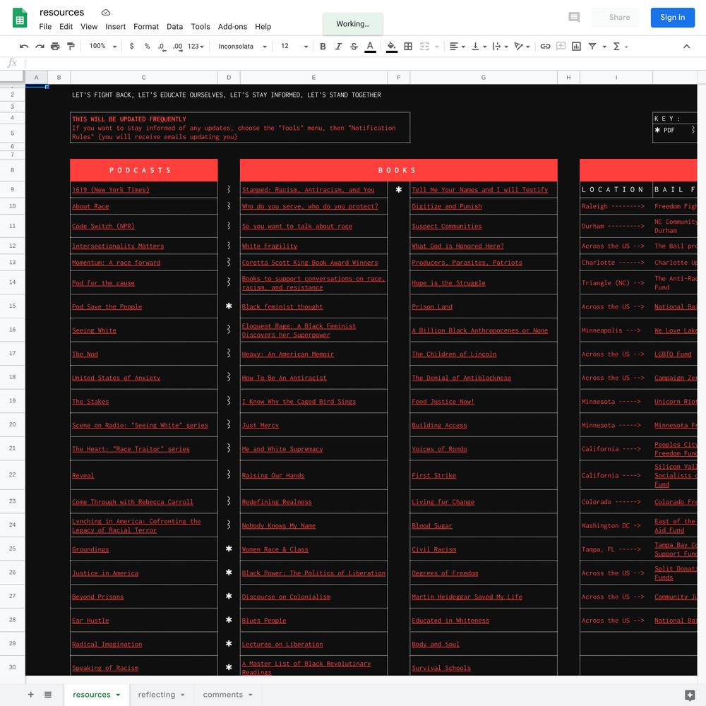Toggle Italic formatting

pos(338,47)
